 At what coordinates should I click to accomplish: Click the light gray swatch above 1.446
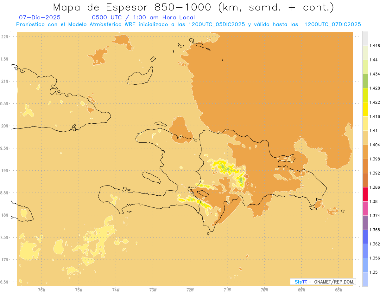365,38
